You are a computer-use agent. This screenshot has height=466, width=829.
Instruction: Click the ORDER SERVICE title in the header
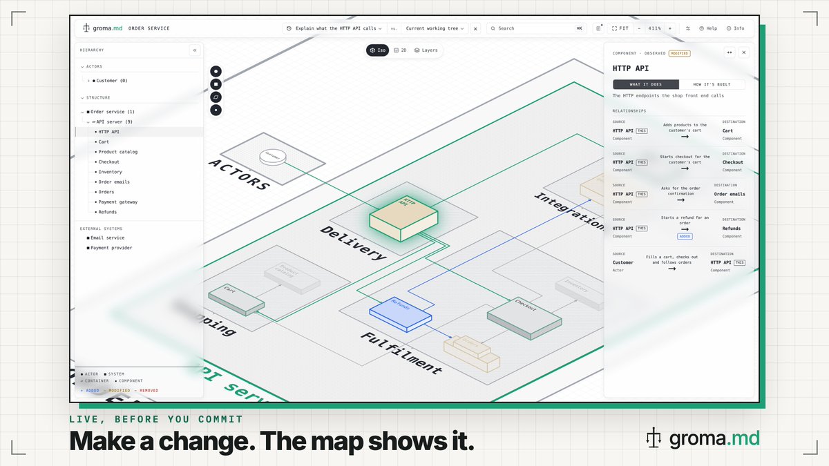149,28
